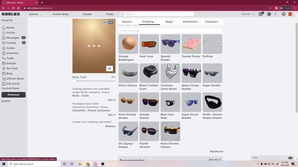Select the Mirror Glasses item
298x167 pixels.
click(x=129, y=73)
